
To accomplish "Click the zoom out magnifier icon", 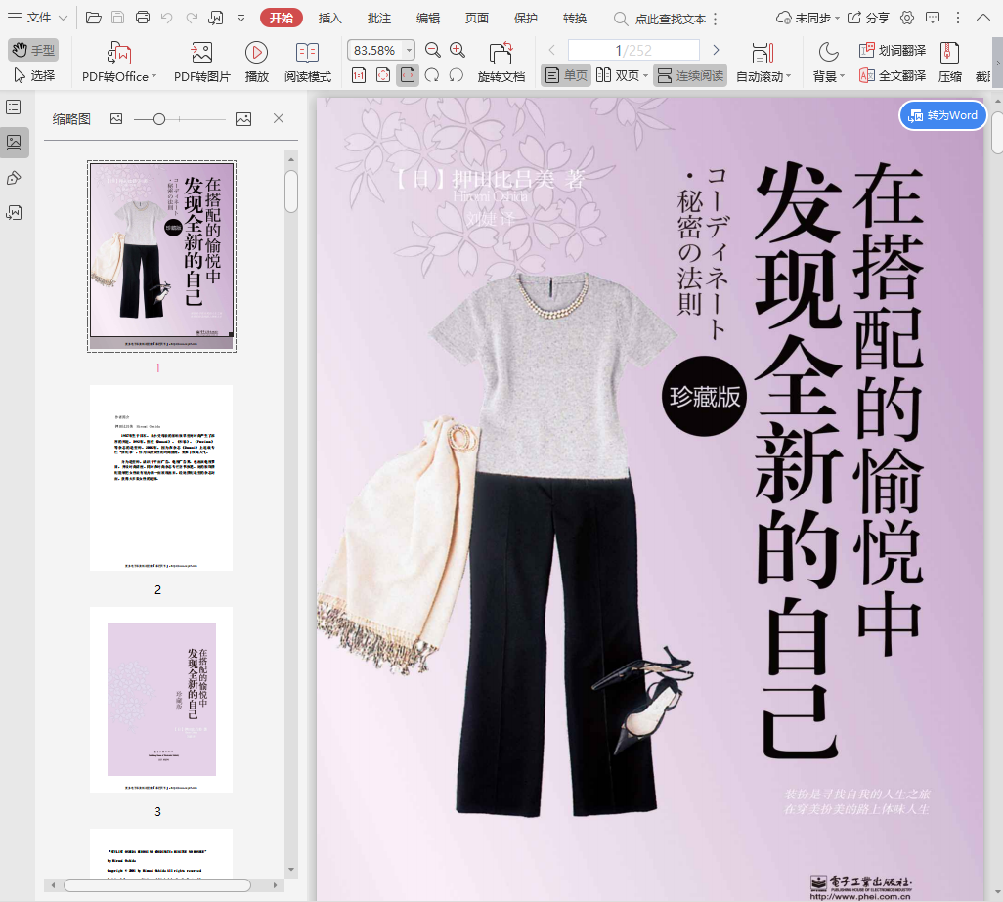I will 433,50.
